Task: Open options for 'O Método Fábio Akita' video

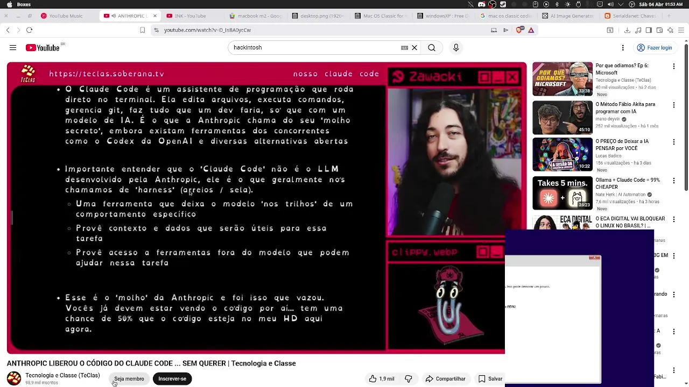Action: [674, 105]
